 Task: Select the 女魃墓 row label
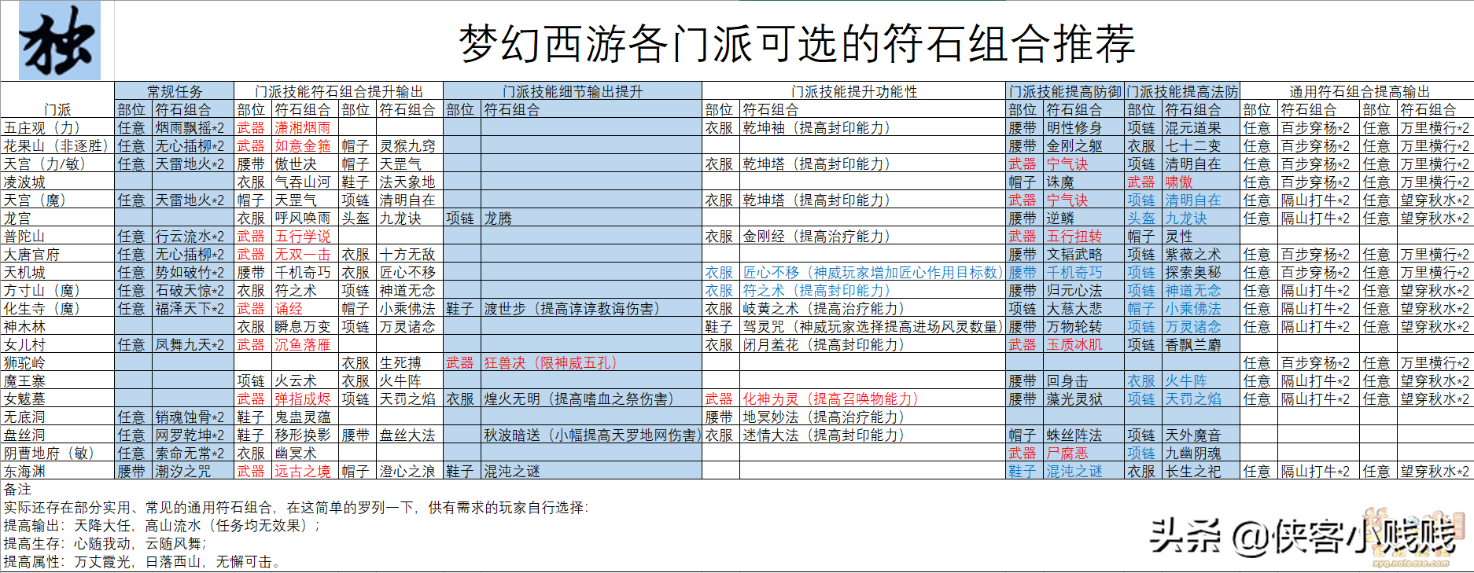point(57,399)
